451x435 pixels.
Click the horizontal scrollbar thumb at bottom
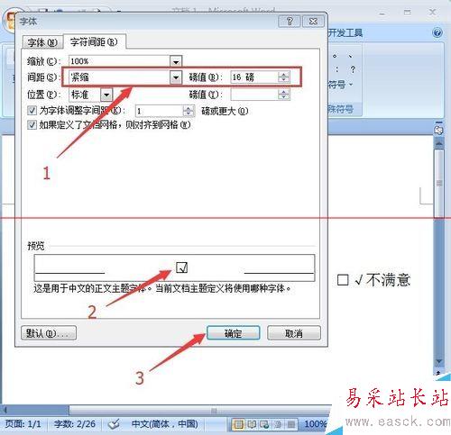pyautogui.click(x=200, y=410)
